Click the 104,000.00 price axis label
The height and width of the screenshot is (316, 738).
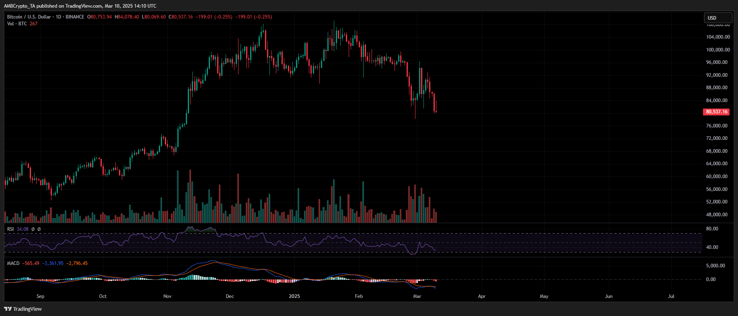tap(718, 37)
